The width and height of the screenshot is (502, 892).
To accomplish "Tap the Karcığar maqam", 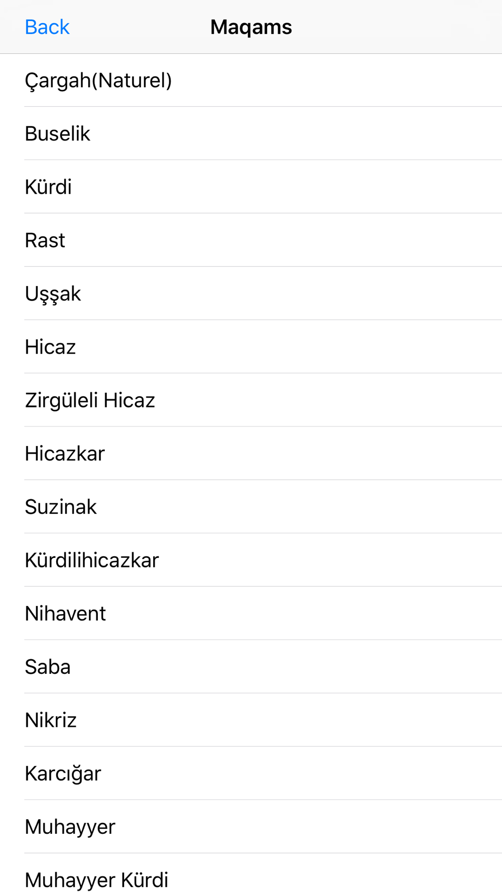I will 251,773.
